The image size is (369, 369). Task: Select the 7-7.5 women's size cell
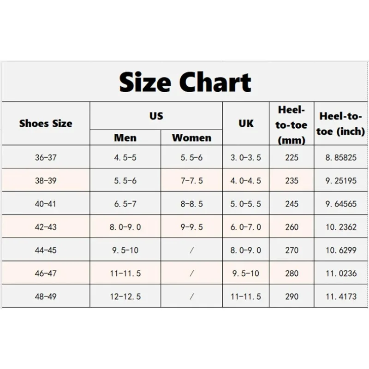[191, 180]
